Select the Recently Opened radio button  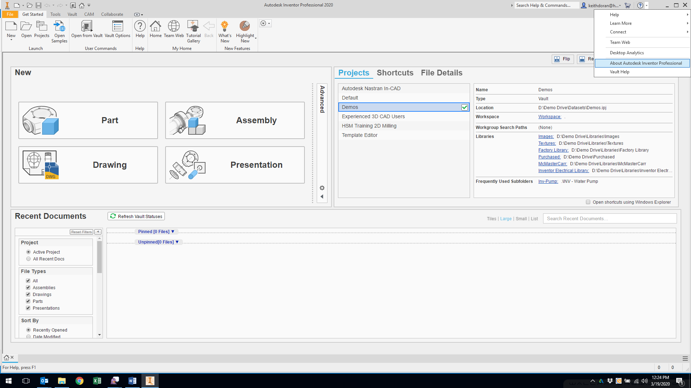(28, 330)
